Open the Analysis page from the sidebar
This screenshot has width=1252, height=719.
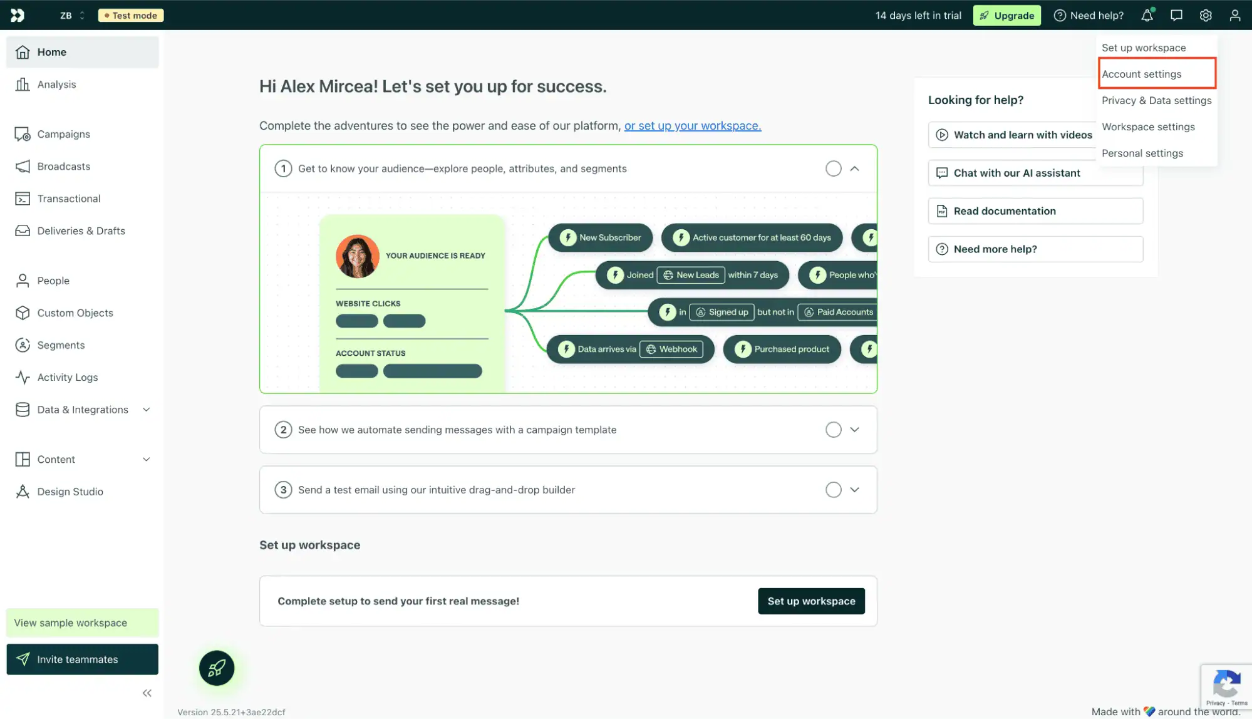click(x=56, y=84)
